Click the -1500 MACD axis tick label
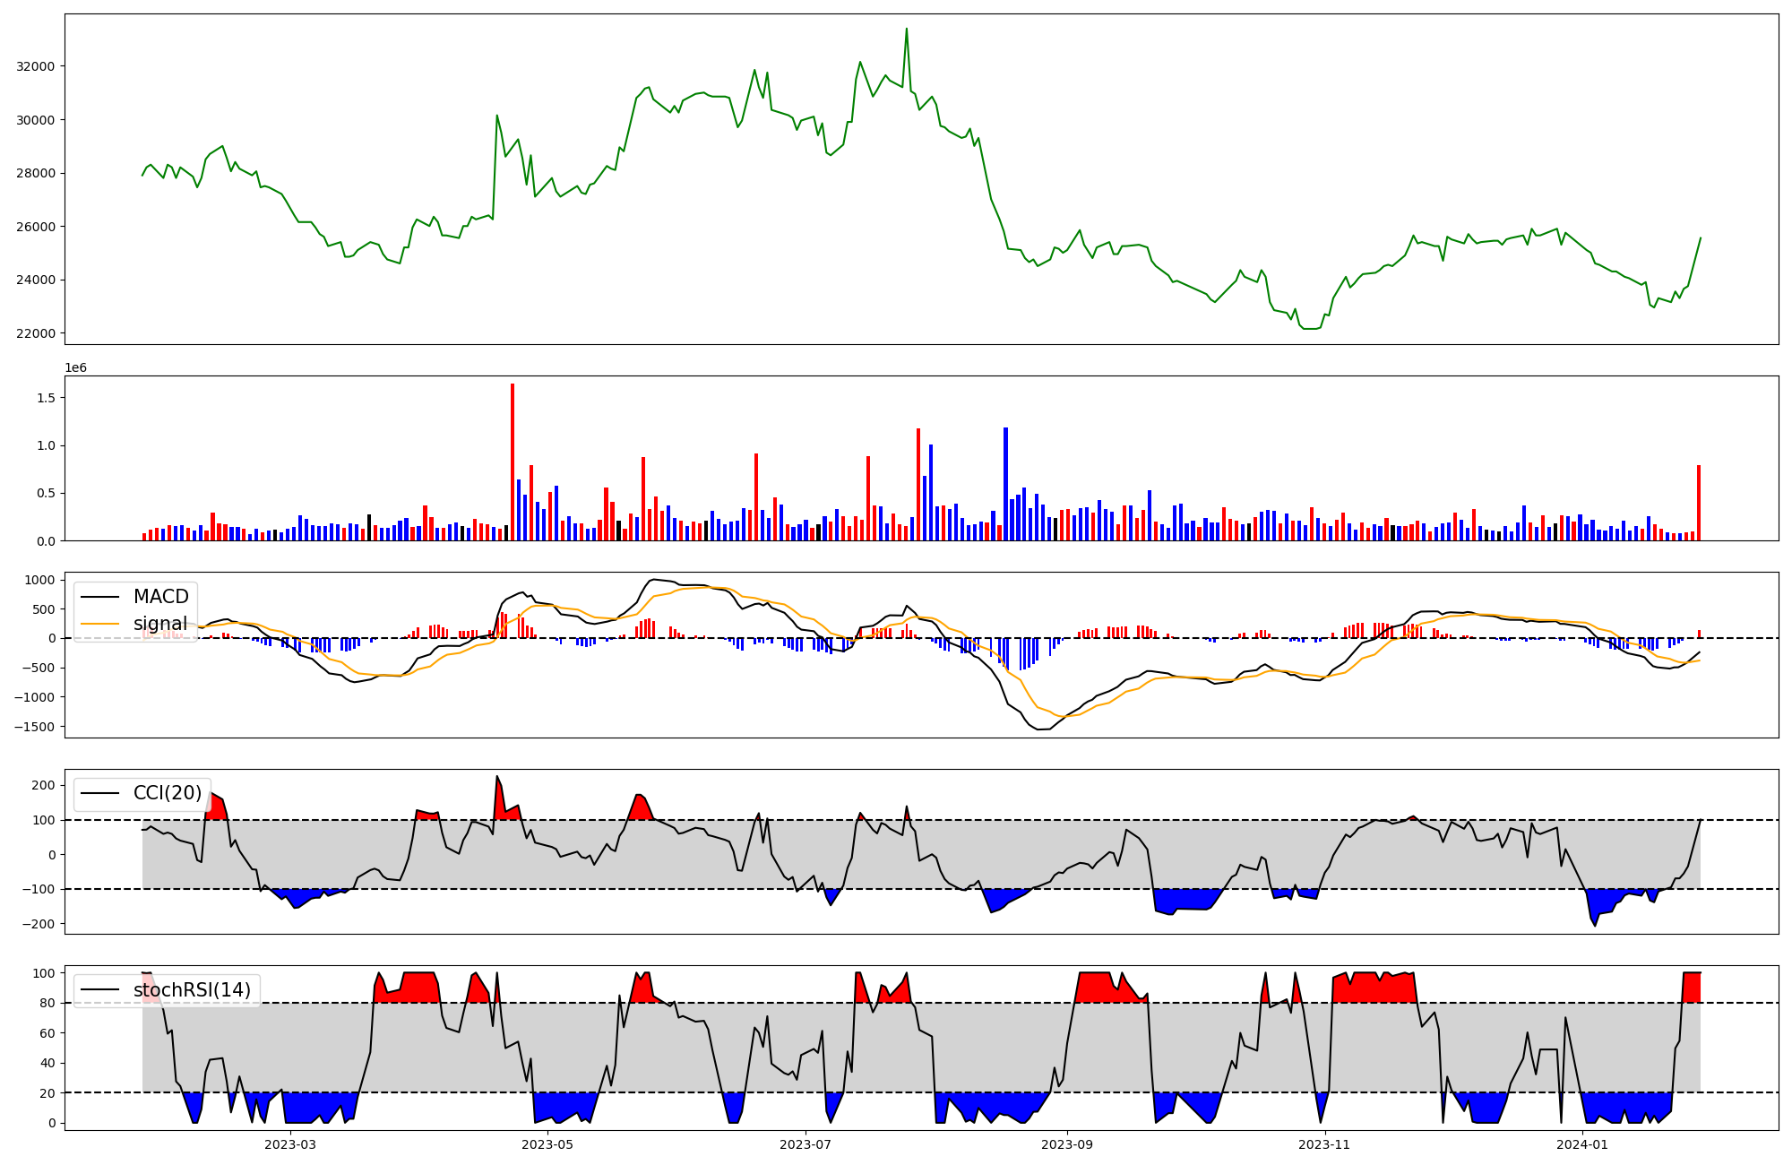 point(34,727)
